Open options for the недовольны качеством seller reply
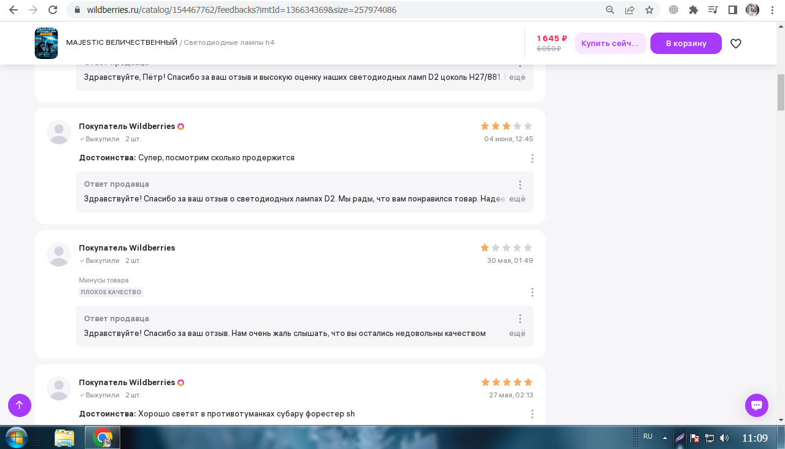Viewport: 785px width, 449px height. pos(520,319)
